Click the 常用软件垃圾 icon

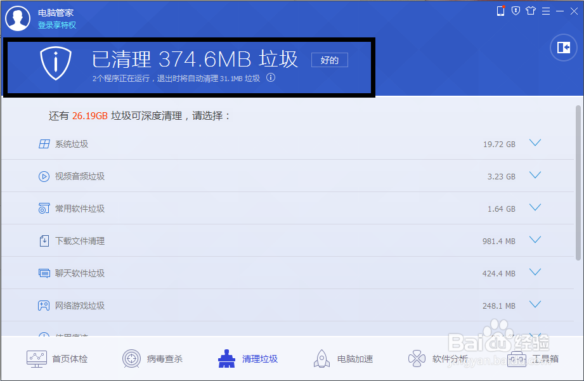click(x=44, y=208)
